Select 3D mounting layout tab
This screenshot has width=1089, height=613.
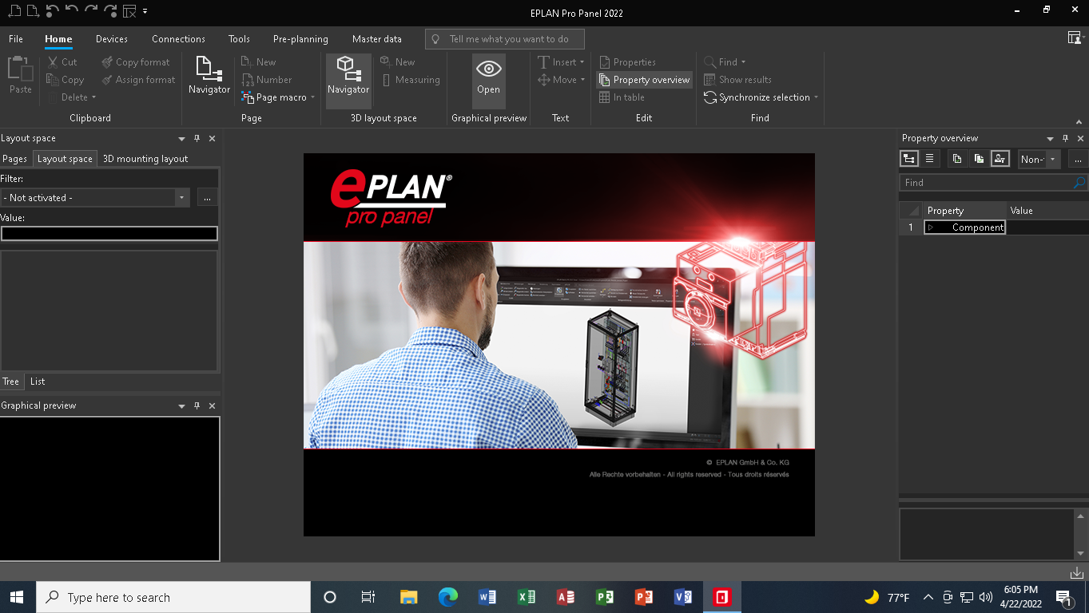[145, 159]
